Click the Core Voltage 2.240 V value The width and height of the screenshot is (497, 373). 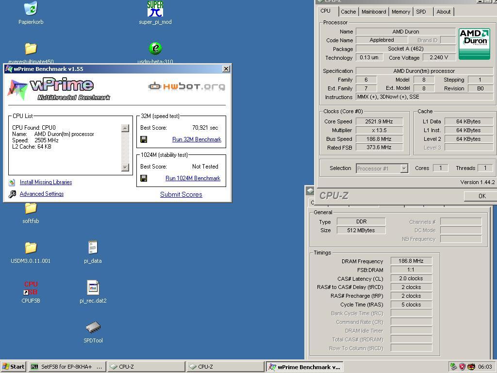point(439,57)
